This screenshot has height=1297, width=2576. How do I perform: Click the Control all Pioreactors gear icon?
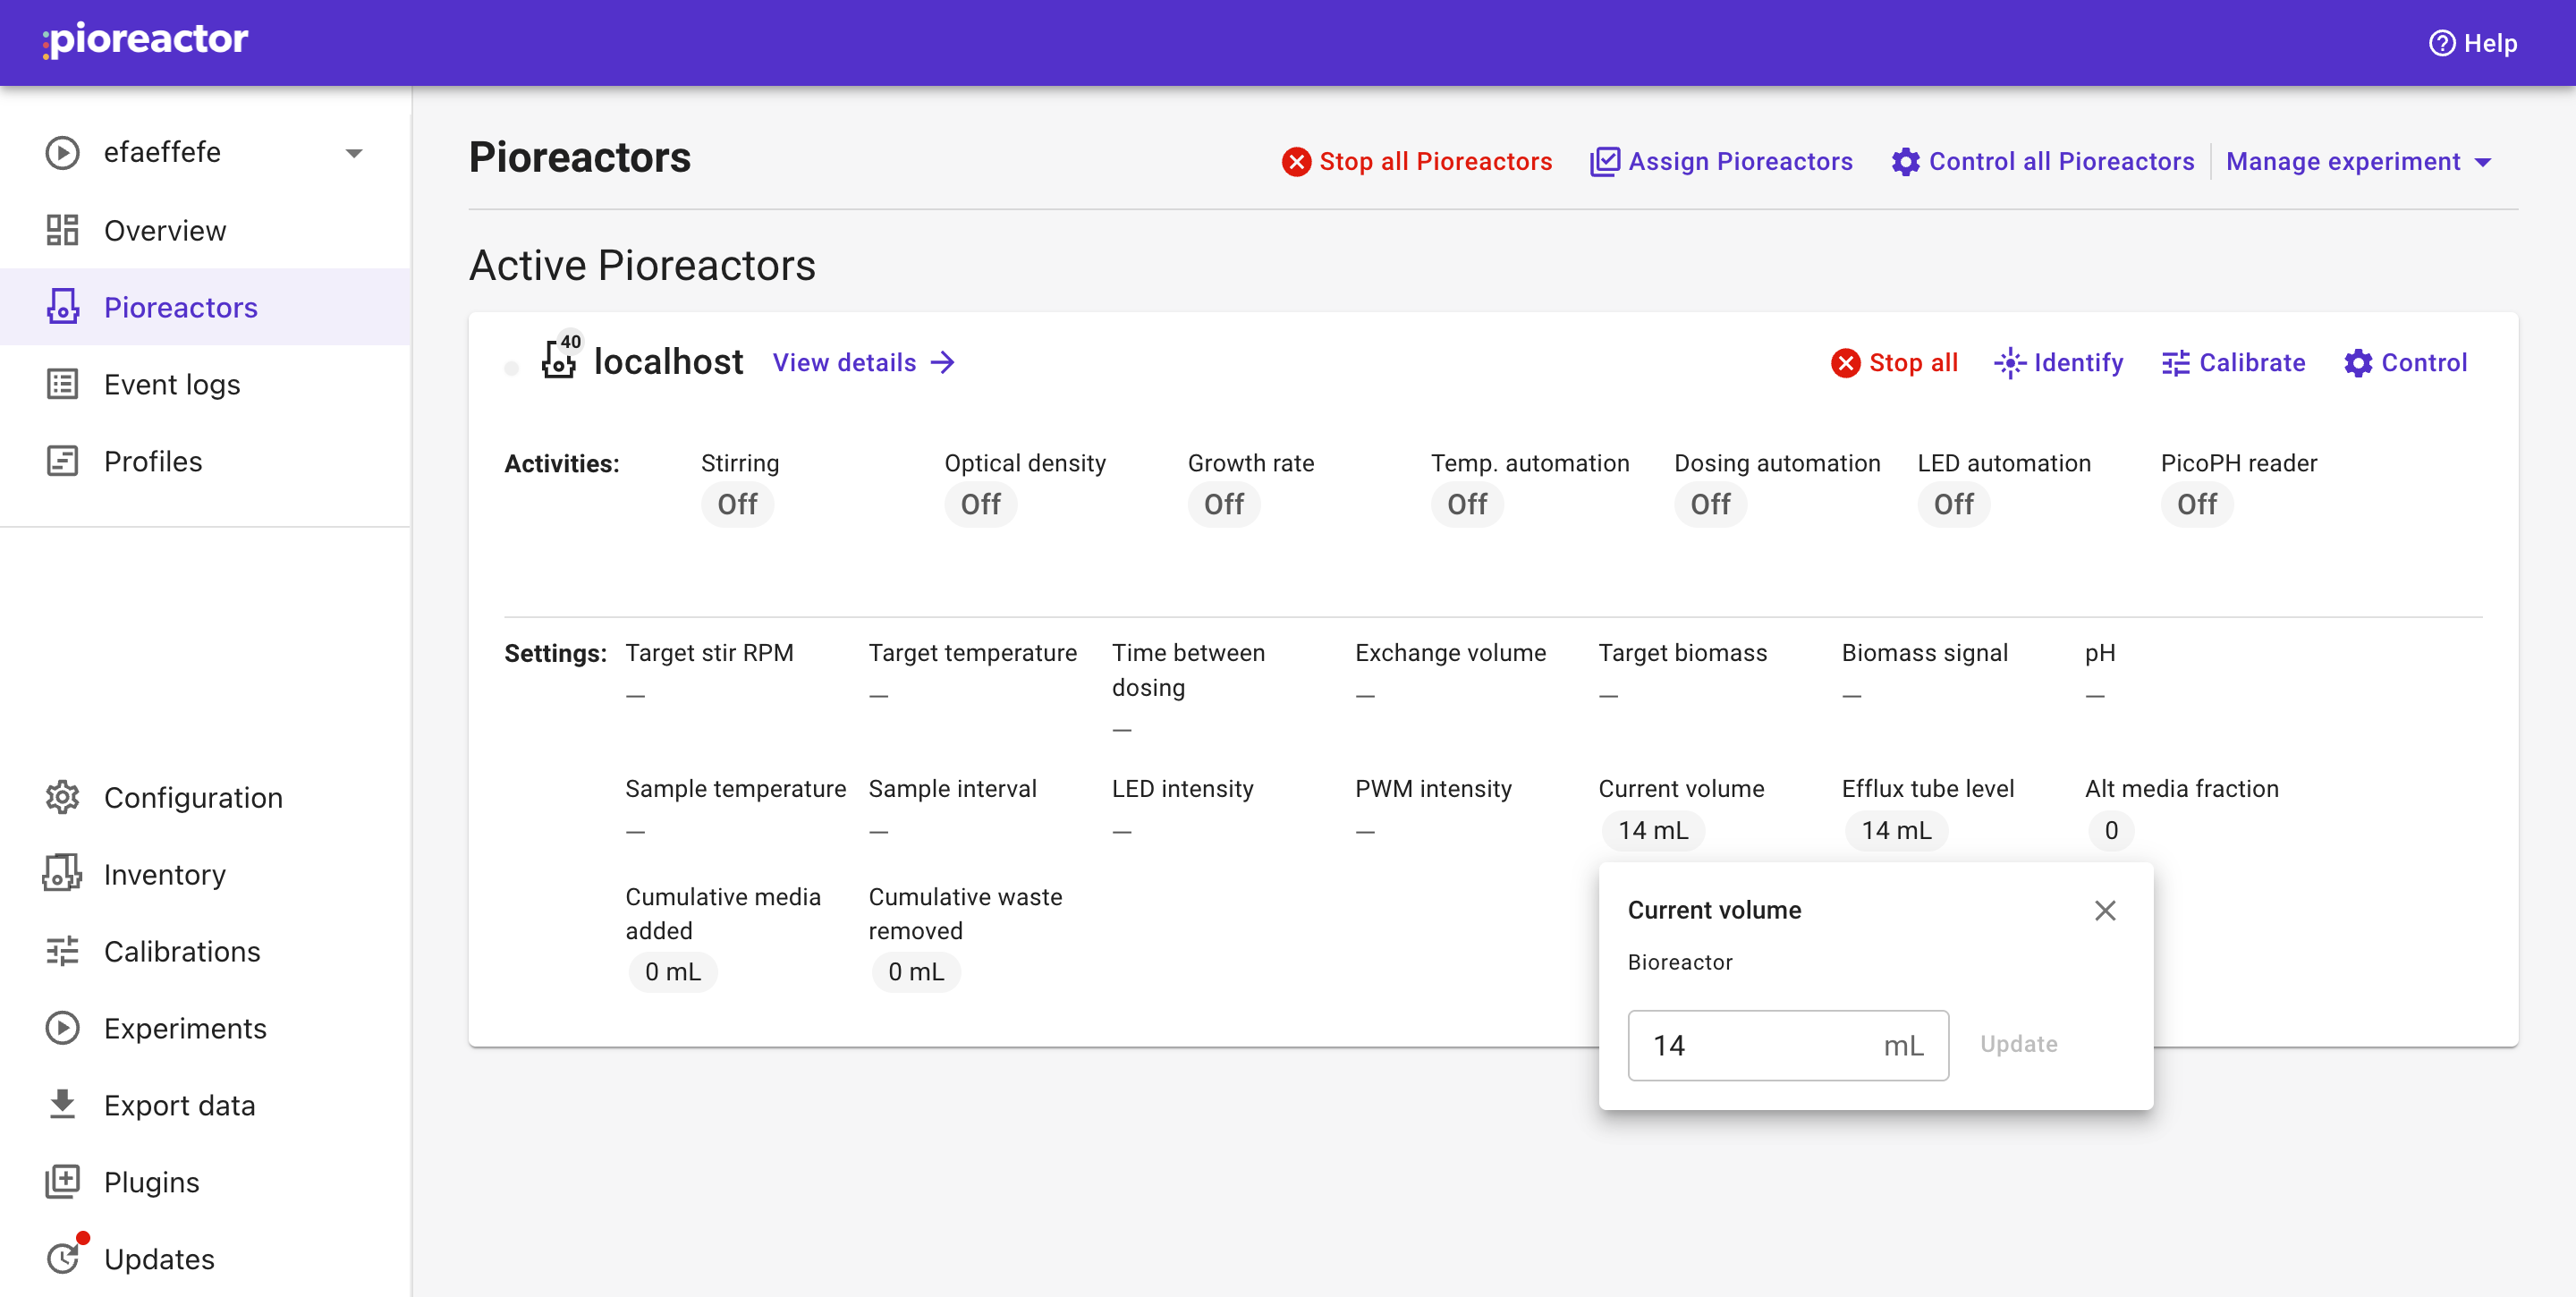click(x=1905, y=162)
